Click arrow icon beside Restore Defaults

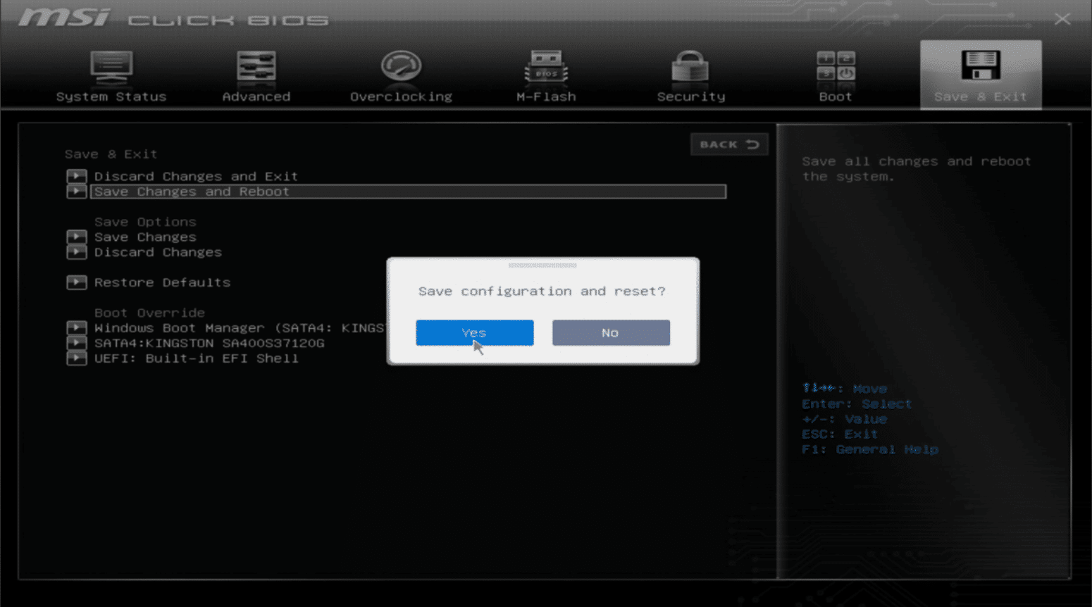point(77,282)
